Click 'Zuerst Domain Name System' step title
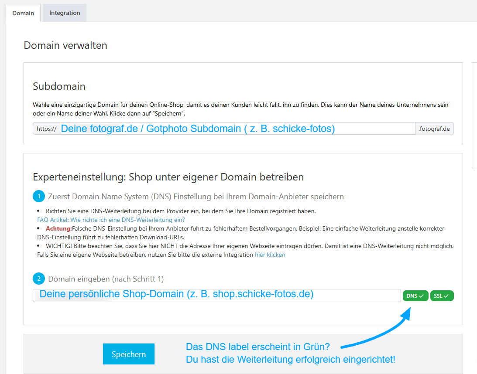The image size is (477, 374). (x=196, y=197)
